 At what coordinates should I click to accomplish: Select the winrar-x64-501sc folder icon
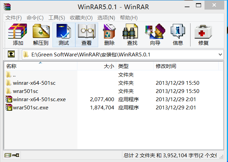coord(9,83)
